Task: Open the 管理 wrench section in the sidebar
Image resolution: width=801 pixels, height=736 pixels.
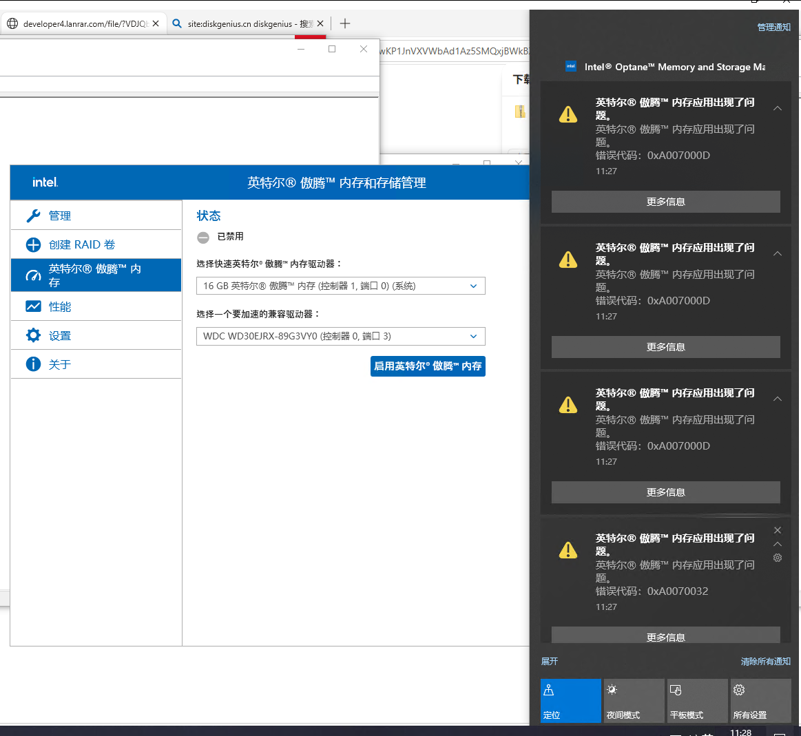Action: (x=96, y=215)
